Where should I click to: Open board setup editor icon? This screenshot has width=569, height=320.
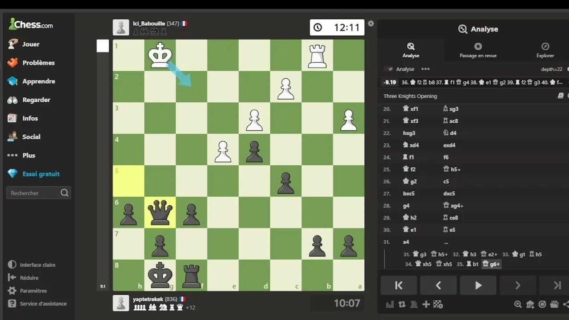pos(438,304)
